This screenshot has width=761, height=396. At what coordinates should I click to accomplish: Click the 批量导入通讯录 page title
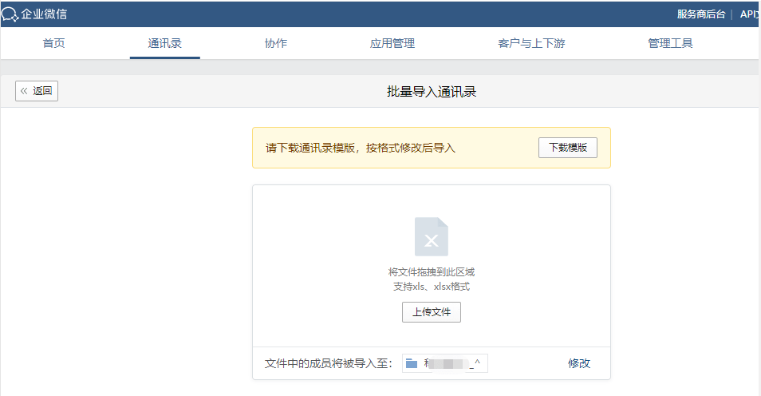(432, 91)
